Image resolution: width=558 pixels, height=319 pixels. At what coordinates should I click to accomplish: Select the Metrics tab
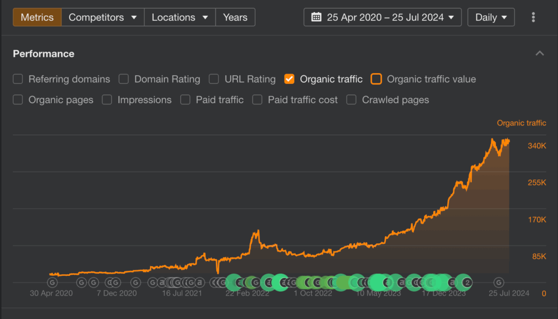tap(37, 17)
